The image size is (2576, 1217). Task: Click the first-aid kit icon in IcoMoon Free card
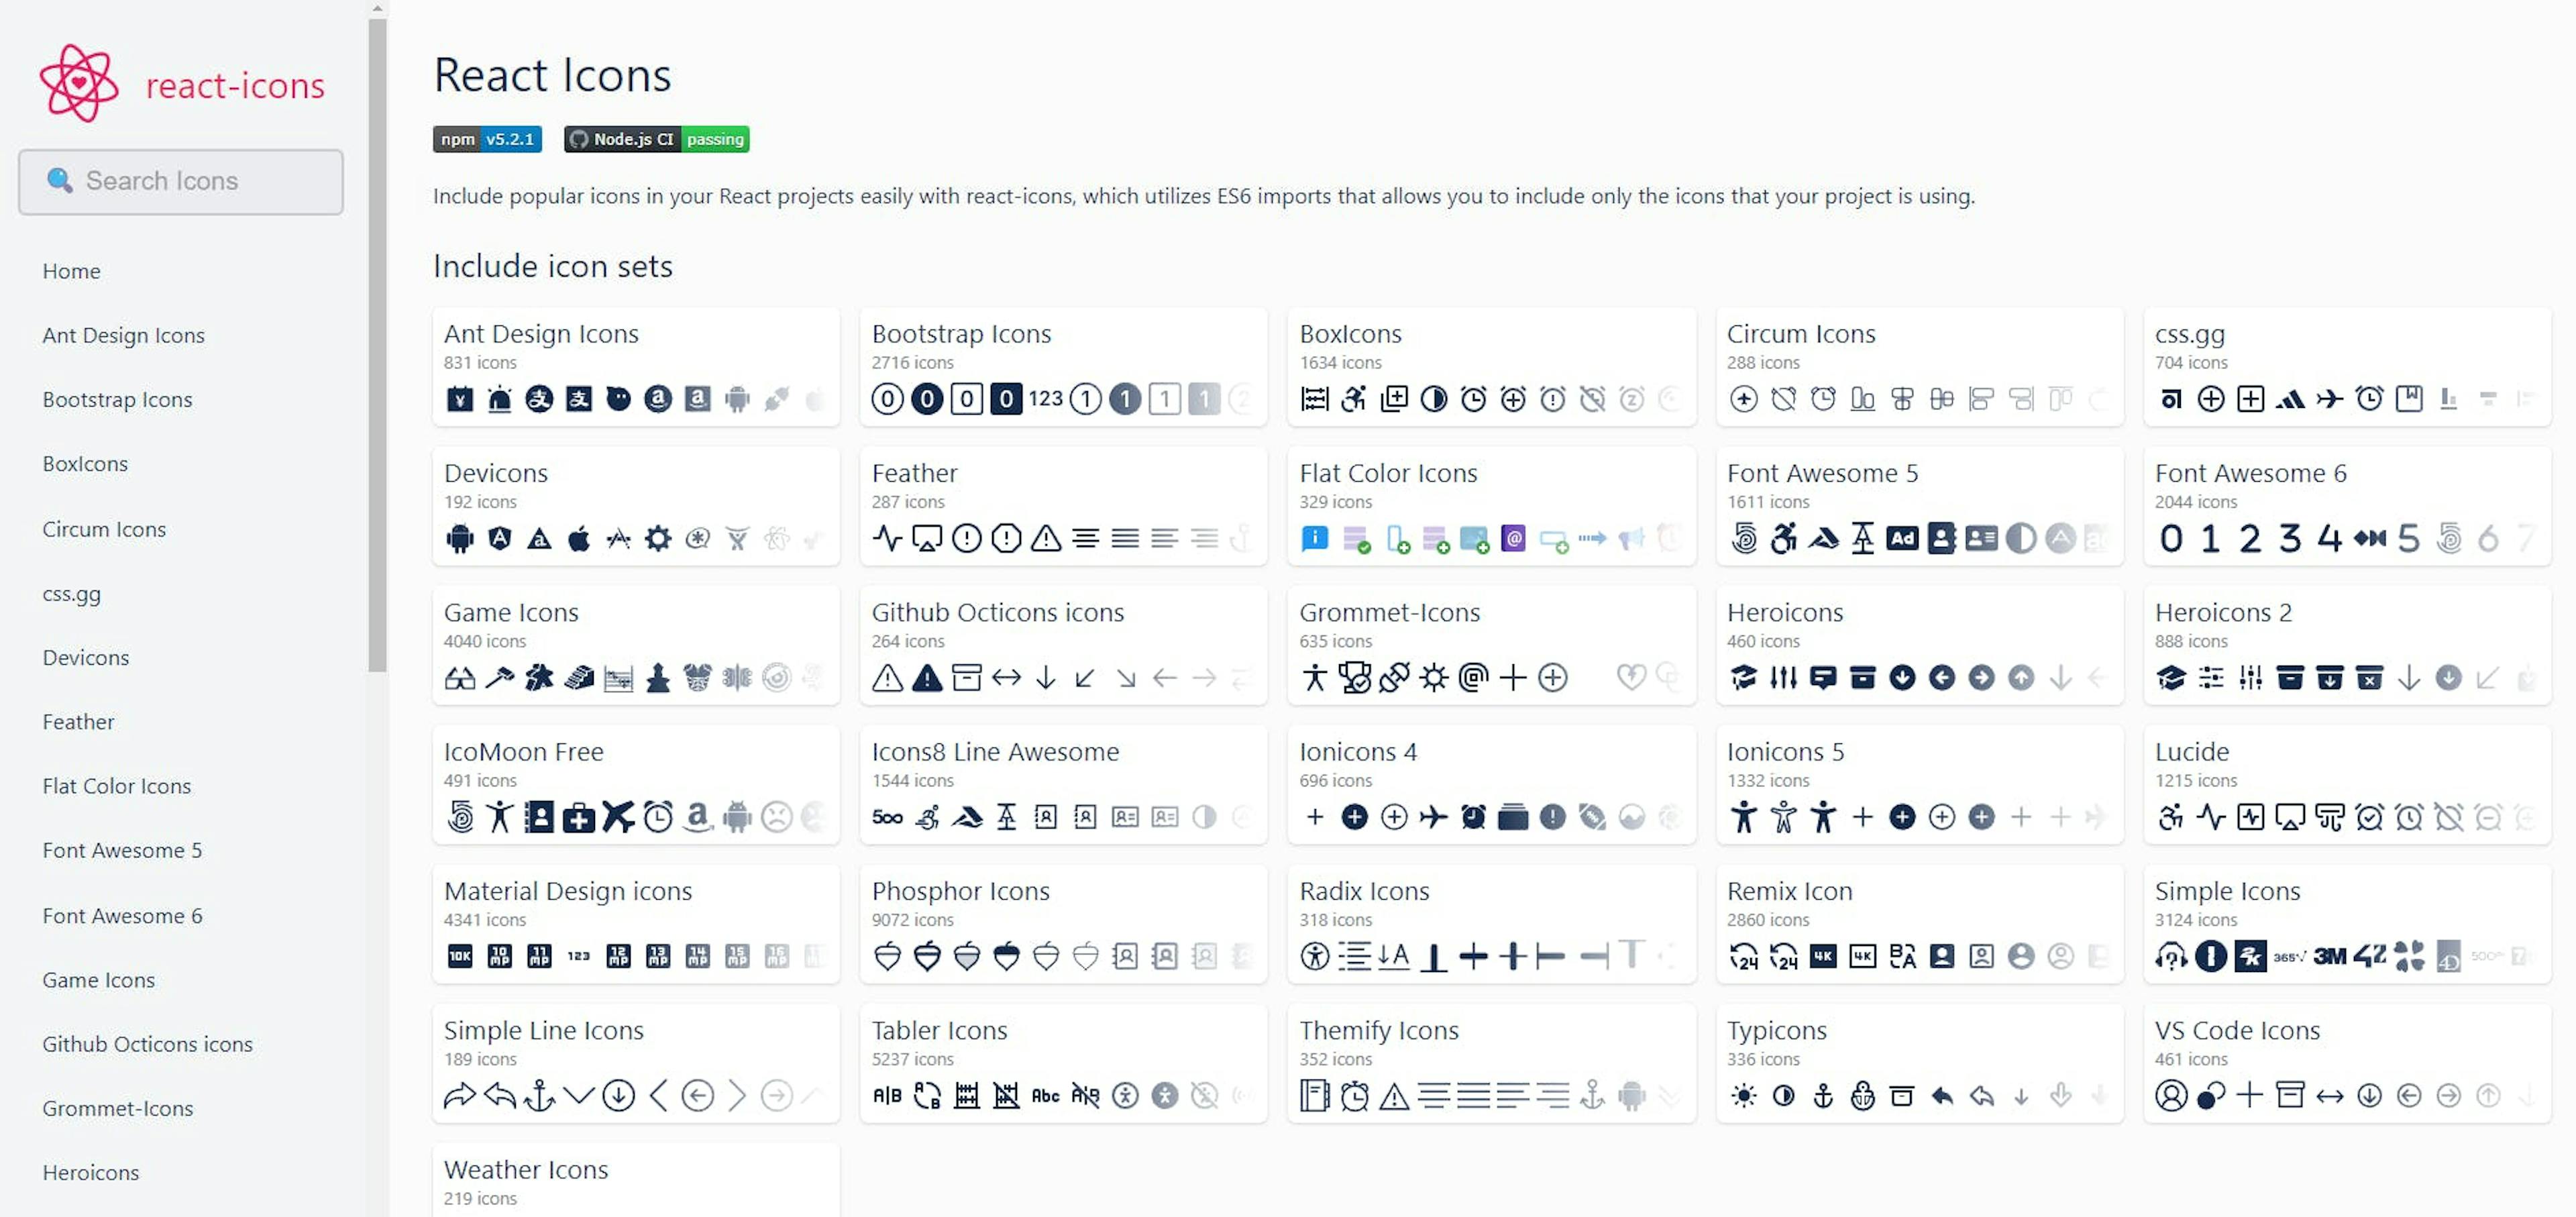579,818
